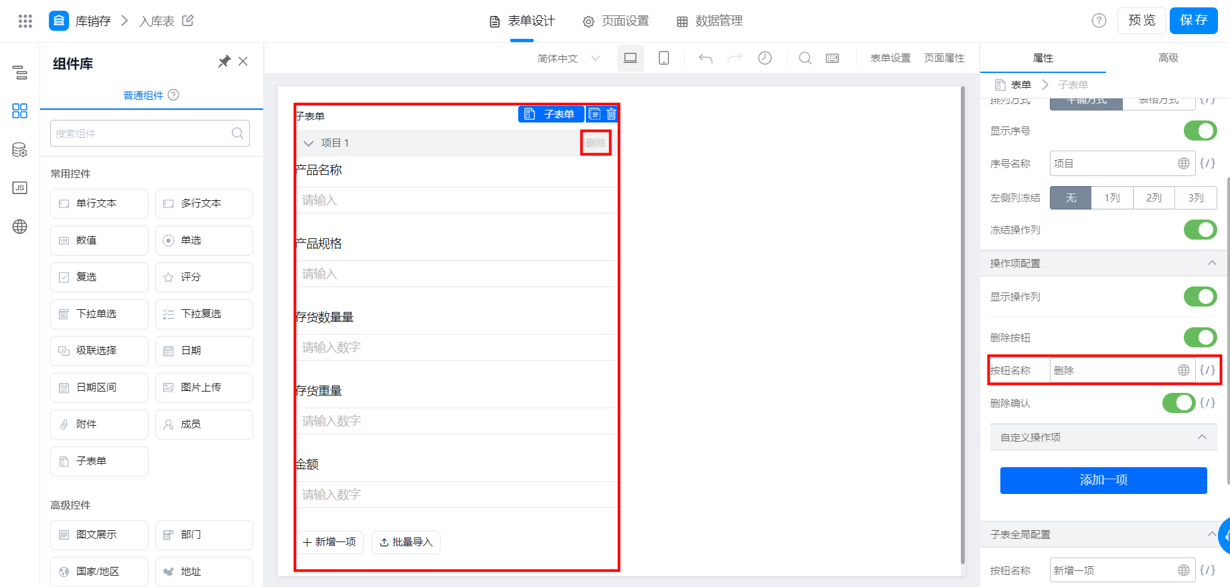Pin the 组件库 panel
Viewport: 1230px width, 587px height.
click(224, 62)
